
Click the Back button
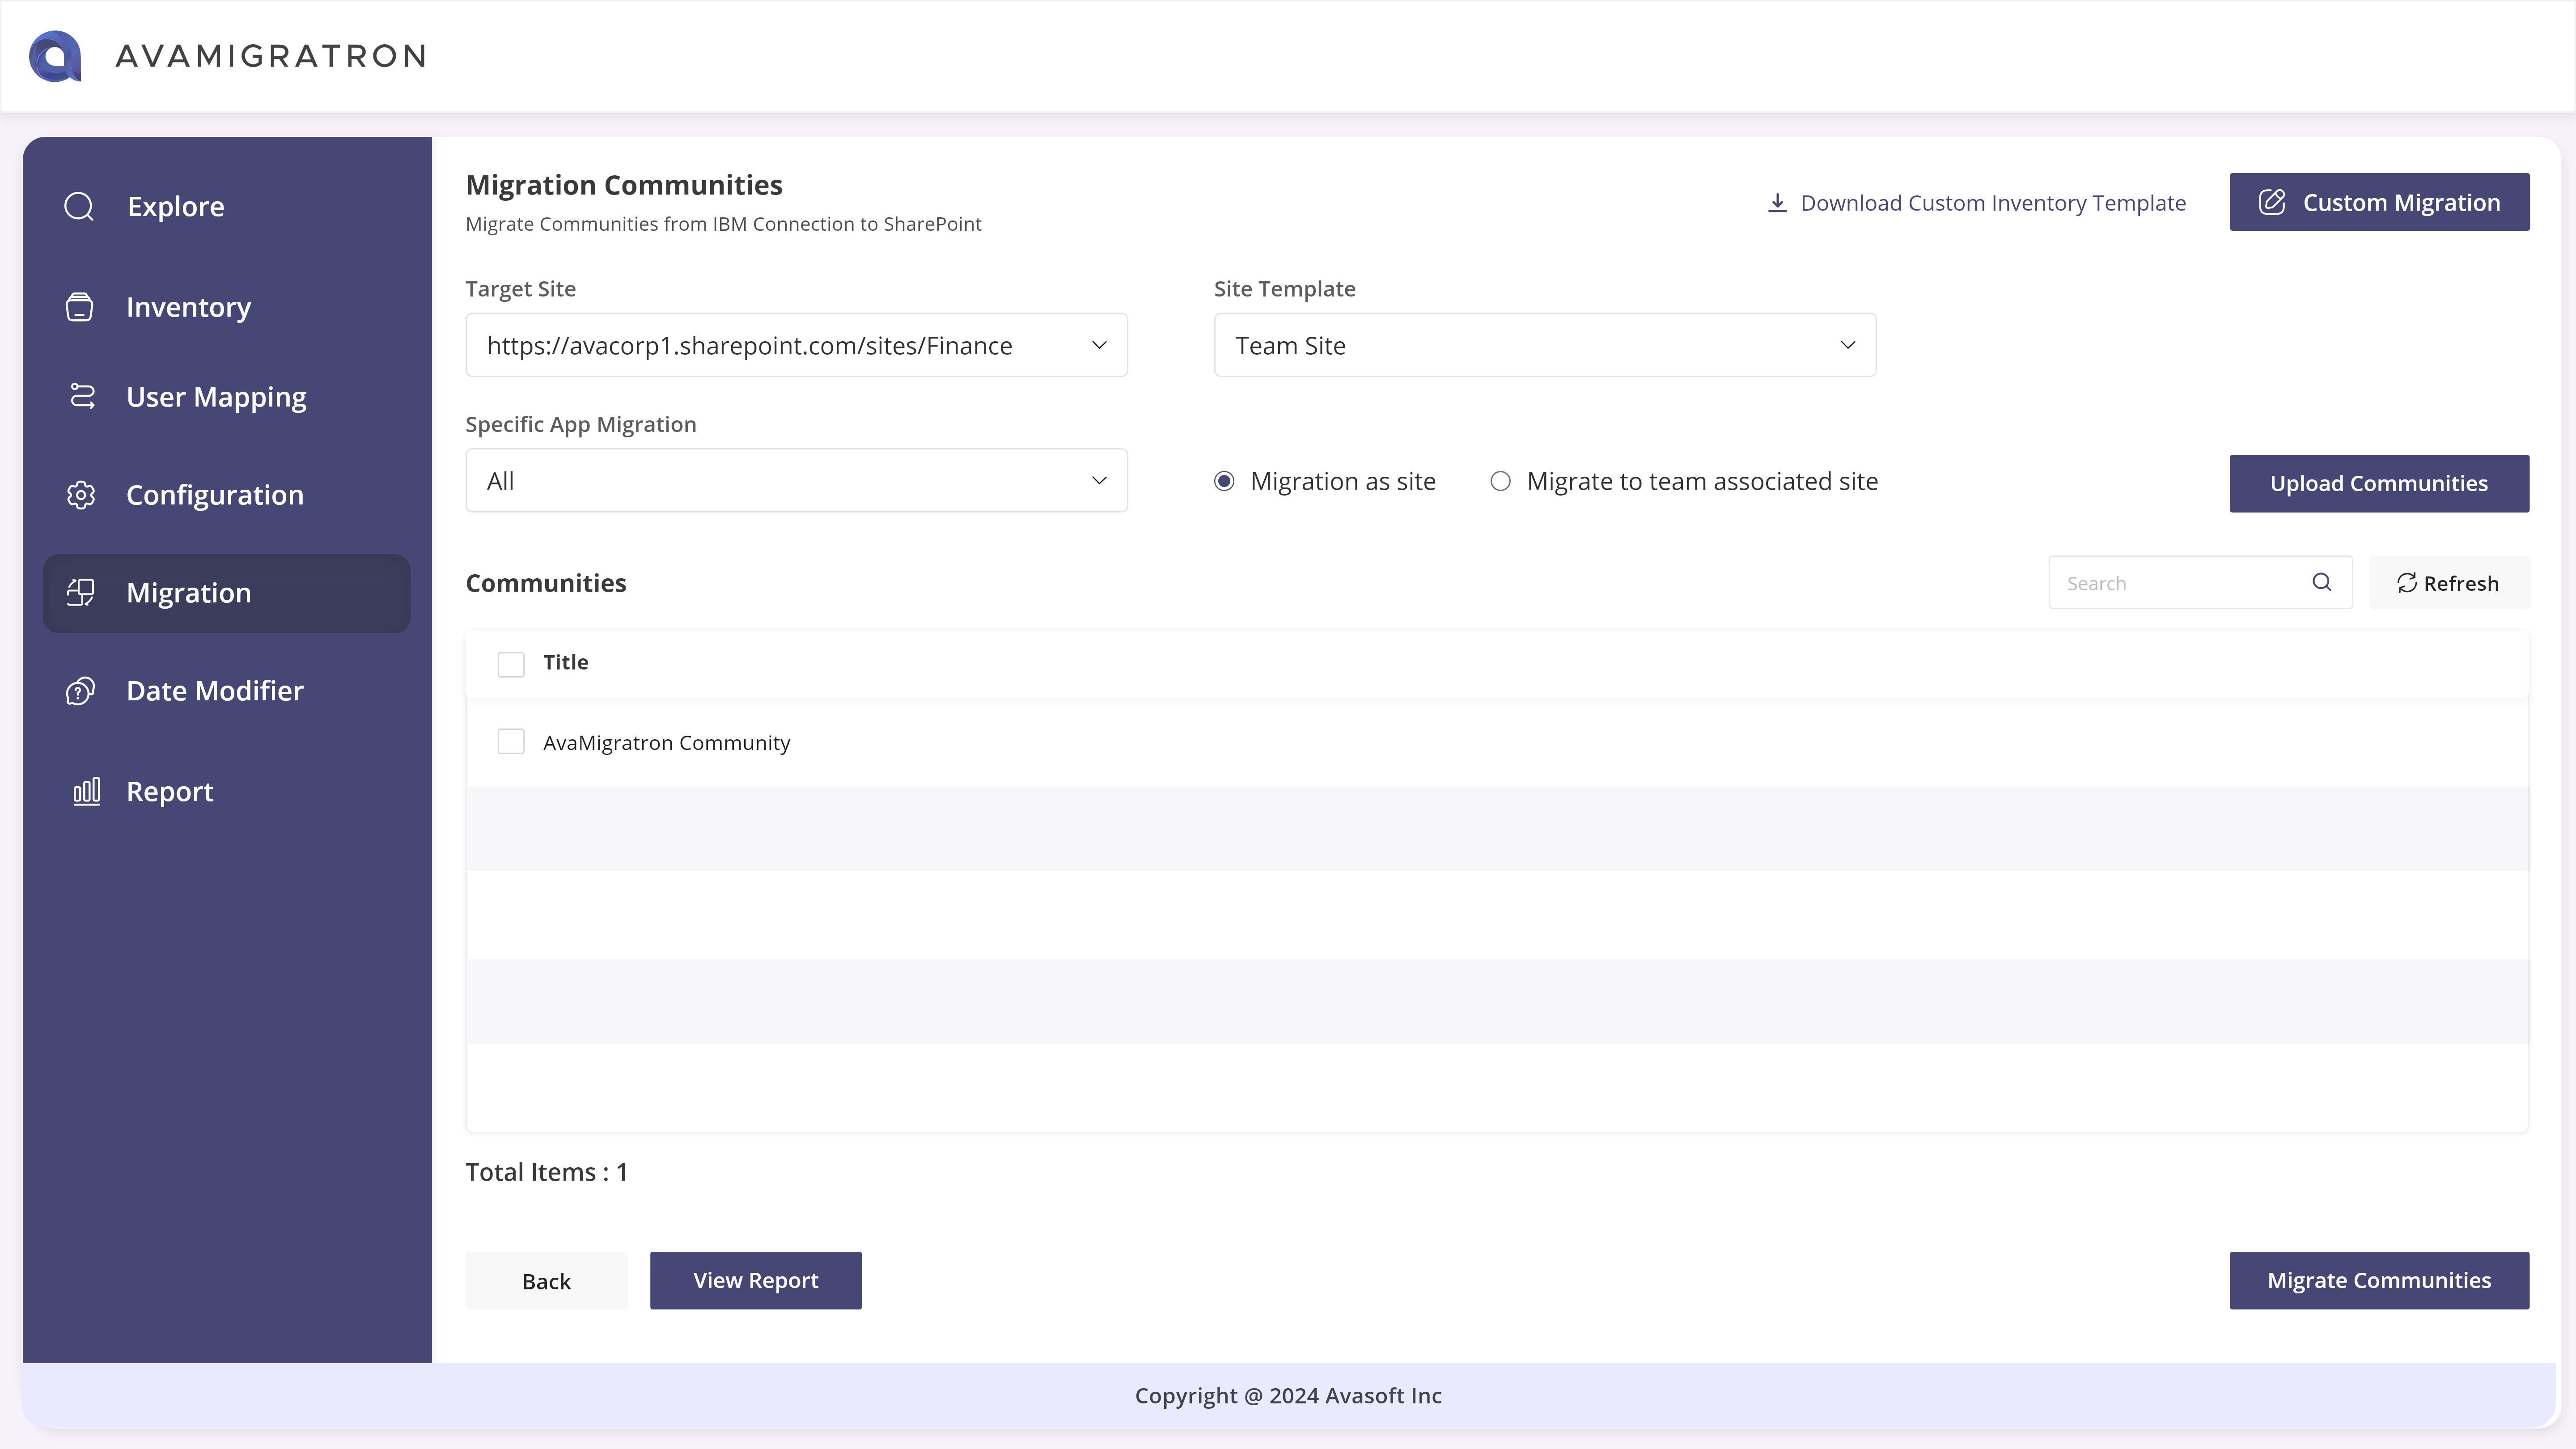(546, 1281)
